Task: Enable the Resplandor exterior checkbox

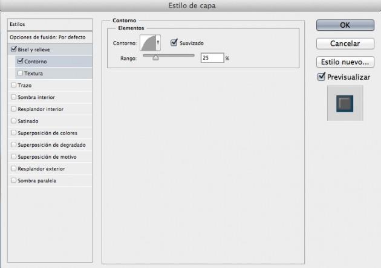Action: click(x=13, y=168)
